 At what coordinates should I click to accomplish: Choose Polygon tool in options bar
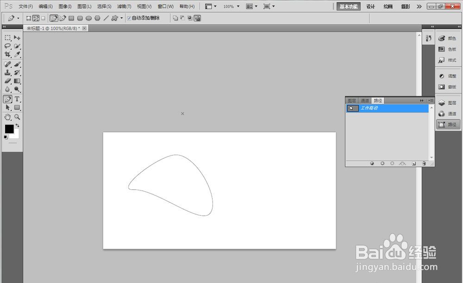pos(97,19)
